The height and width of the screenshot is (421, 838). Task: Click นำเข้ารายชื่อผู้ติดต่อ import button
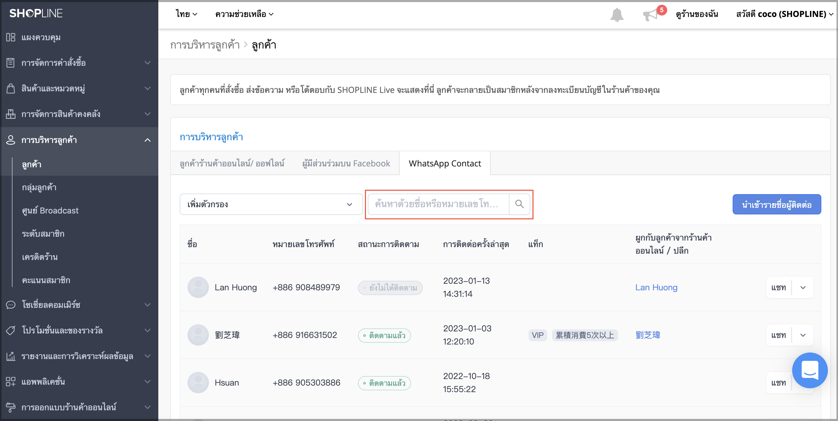[776, 205]
